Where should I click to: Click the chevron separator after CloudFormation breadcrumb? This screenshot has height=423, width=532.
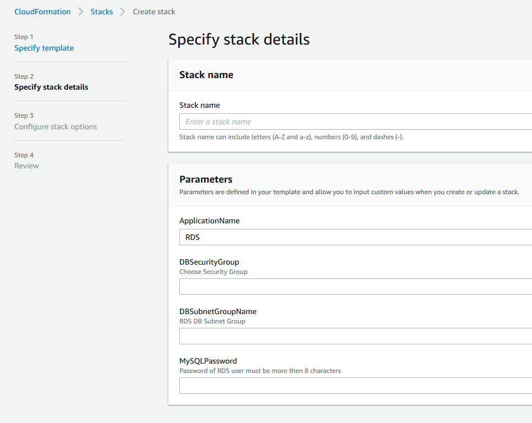[81, 12]
